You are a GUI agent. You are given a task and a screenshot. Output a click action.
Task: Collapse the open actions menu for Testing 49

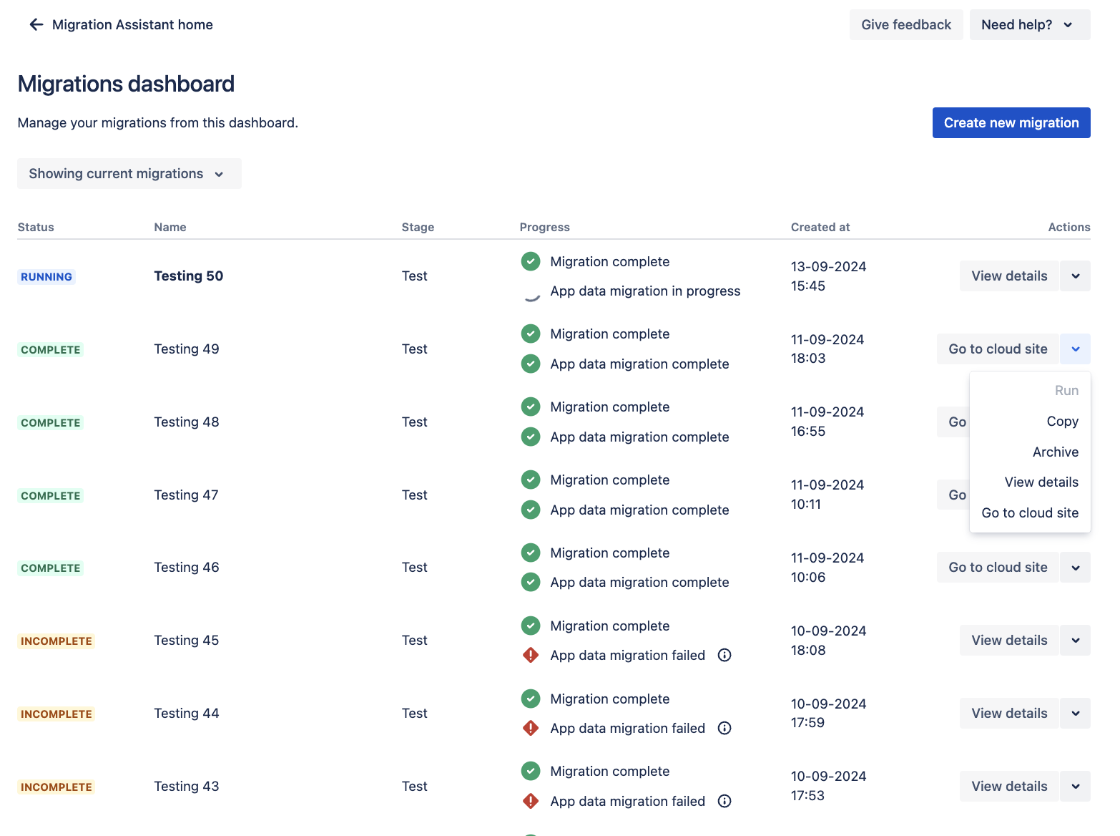1075,349
